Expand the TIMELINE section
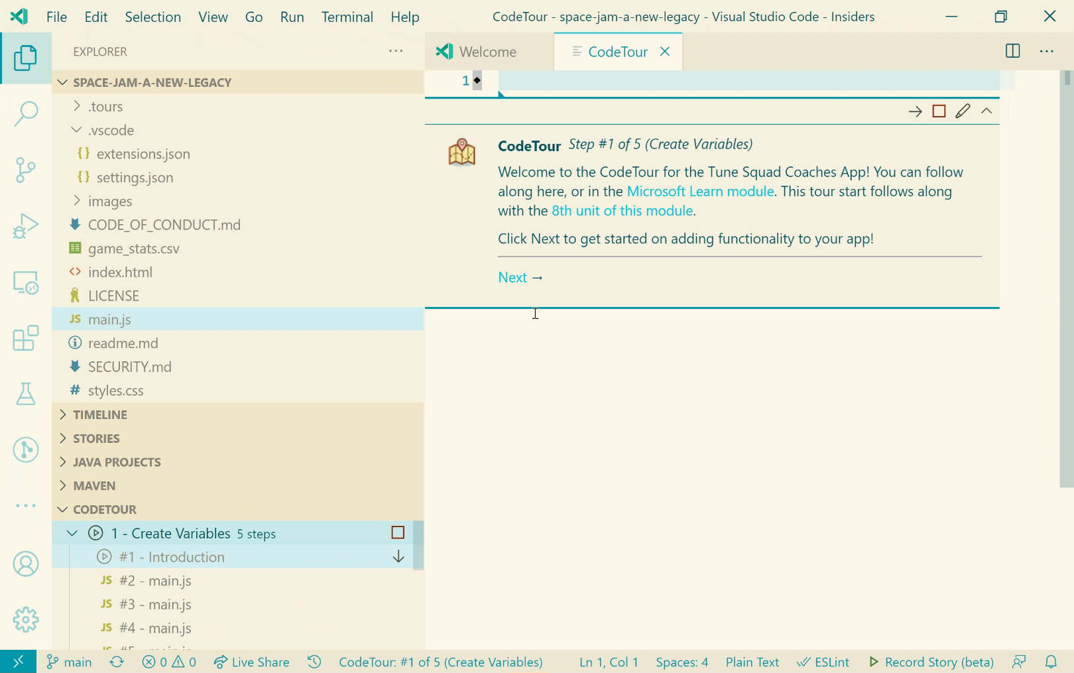The image size is (1074, 673). 99,414
